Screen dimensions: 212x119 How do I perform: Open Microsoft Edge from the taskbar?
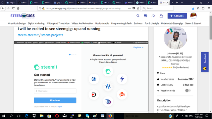click(x=26, y=116)
